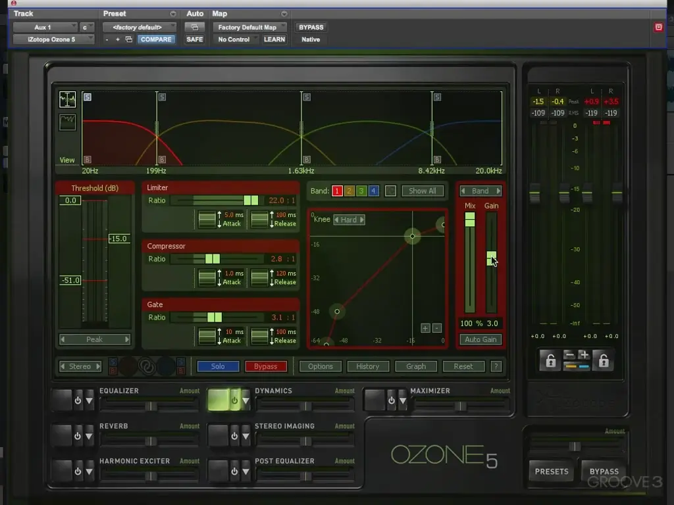Viewport: 674px width, 505px height.
Task: Open the Aux 1 track selector dropdown
Action: 45,27
